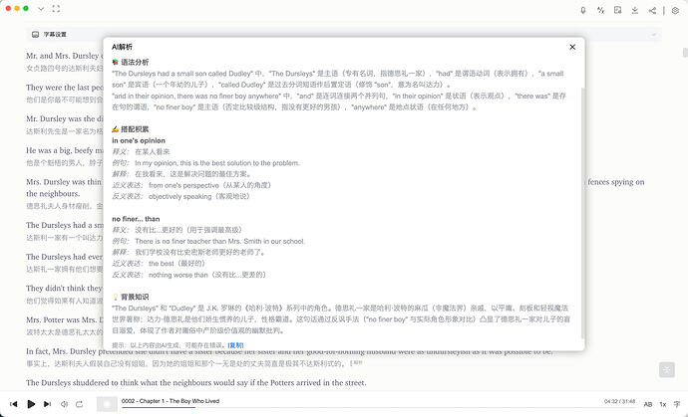
Task: Toggle the repeat loop icon
Action: point(80,404)
